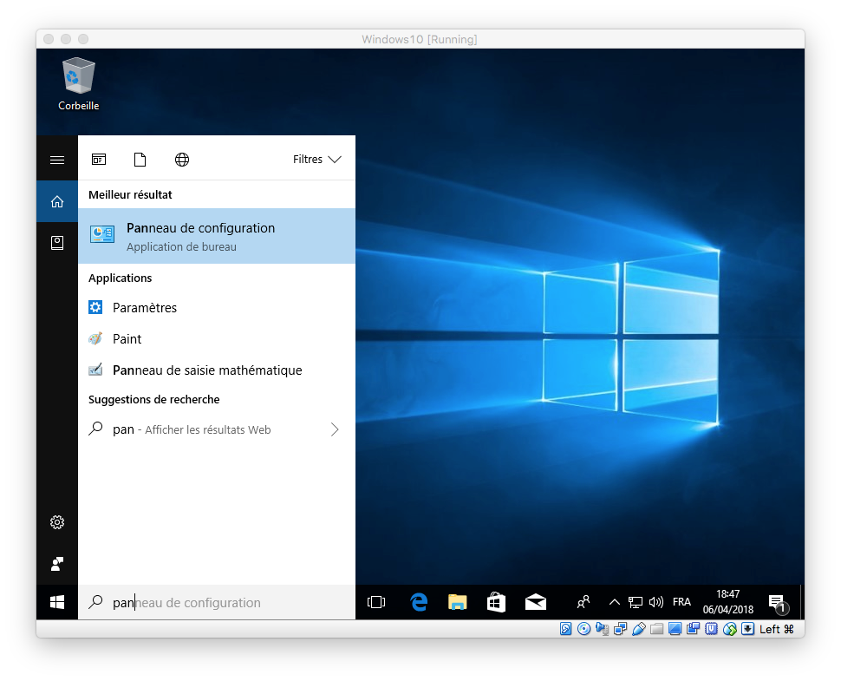Open the Filtres dropdown
This screenshot has width=841, height=681.
pos(317,160)
